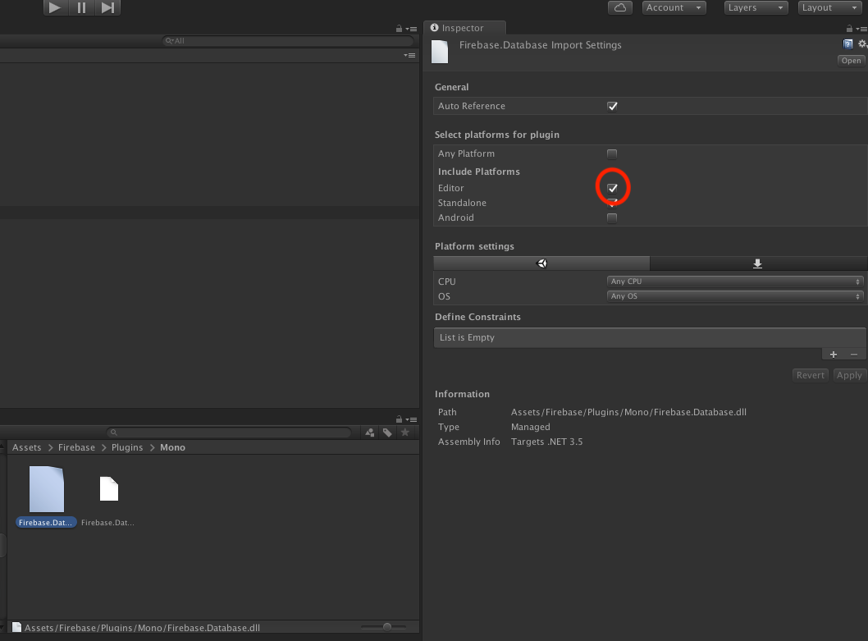Select the Standalone download-arrow platform tab

click(x=758, y=263)
